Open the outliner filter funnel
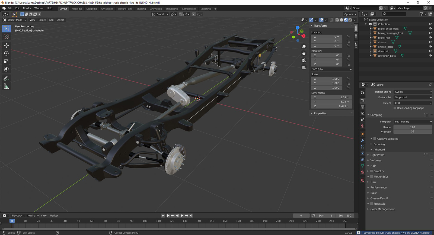 [422, 14]
